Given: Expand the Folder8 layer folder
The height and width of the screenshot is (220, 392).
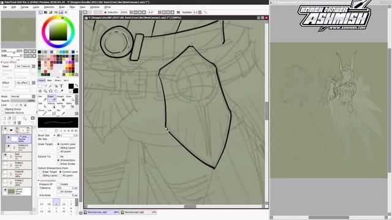Looking at the screenshot, I should pos(11,174).
